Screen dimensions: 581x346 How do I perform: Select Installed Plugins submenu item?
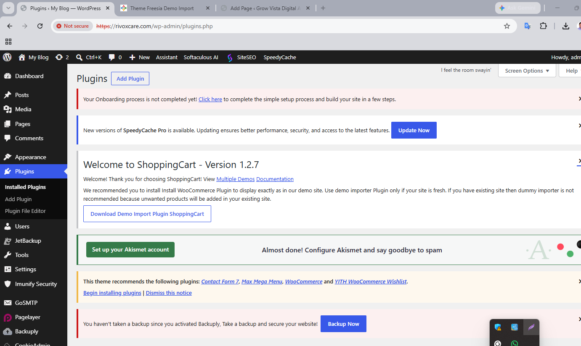tap(25, 187)
